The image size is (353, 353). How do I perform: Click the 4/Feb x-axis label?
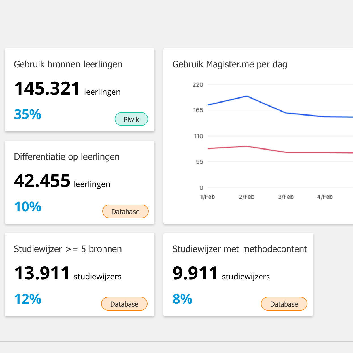(x=325, y=197)
